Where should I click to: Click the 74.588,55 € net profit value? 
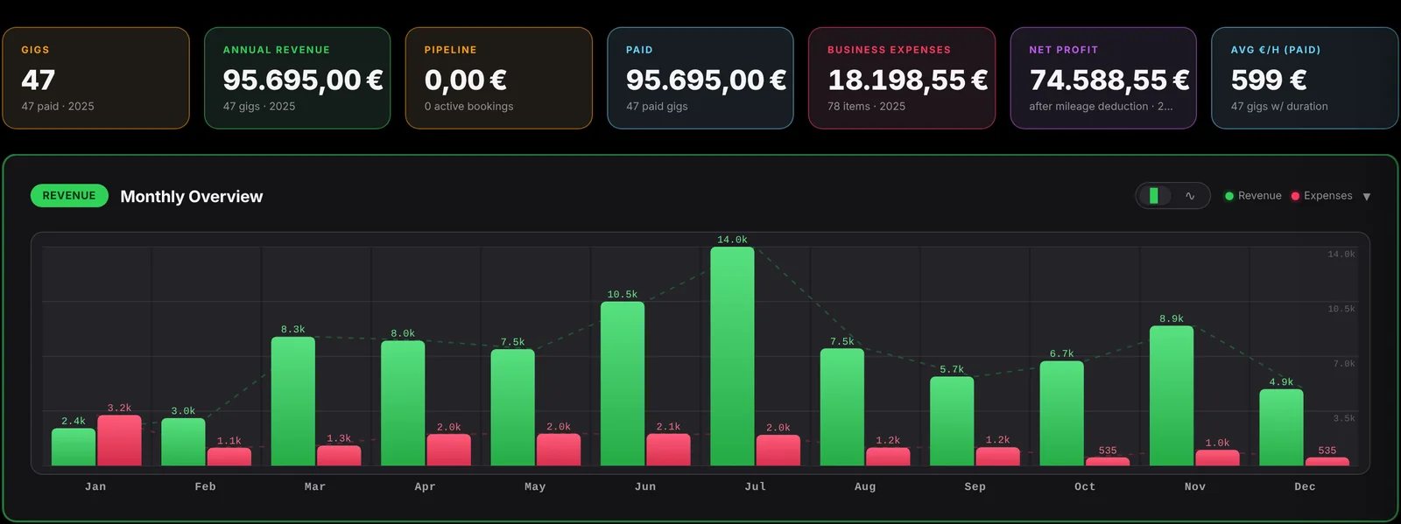coord(1109,80)
